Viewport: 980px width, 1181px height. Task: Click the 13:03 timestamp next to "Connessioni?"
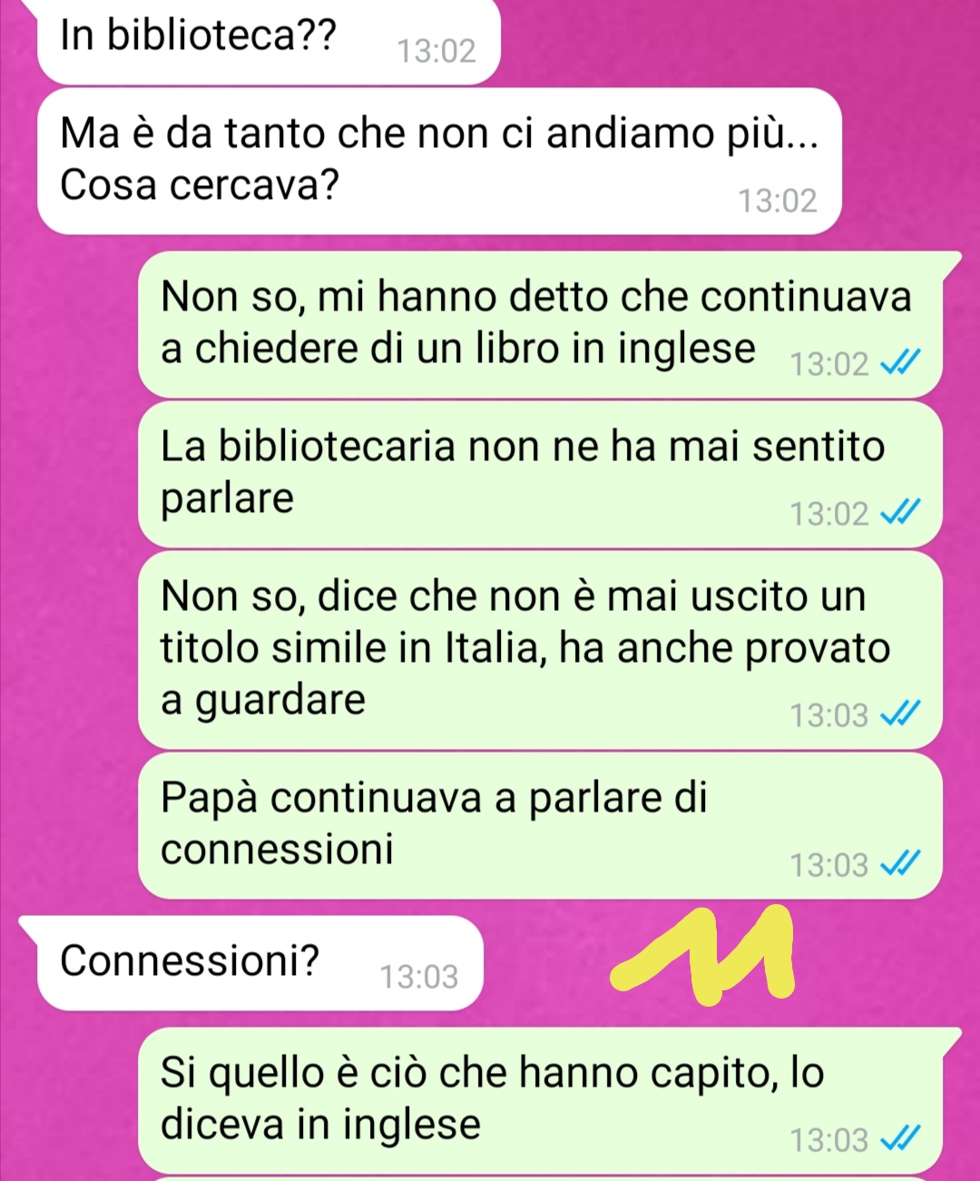[419, 977]
